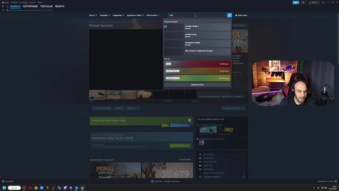339x191 pixels.
Task: Click the Hepsini Görüntüle link
Action: click(185, 159)
